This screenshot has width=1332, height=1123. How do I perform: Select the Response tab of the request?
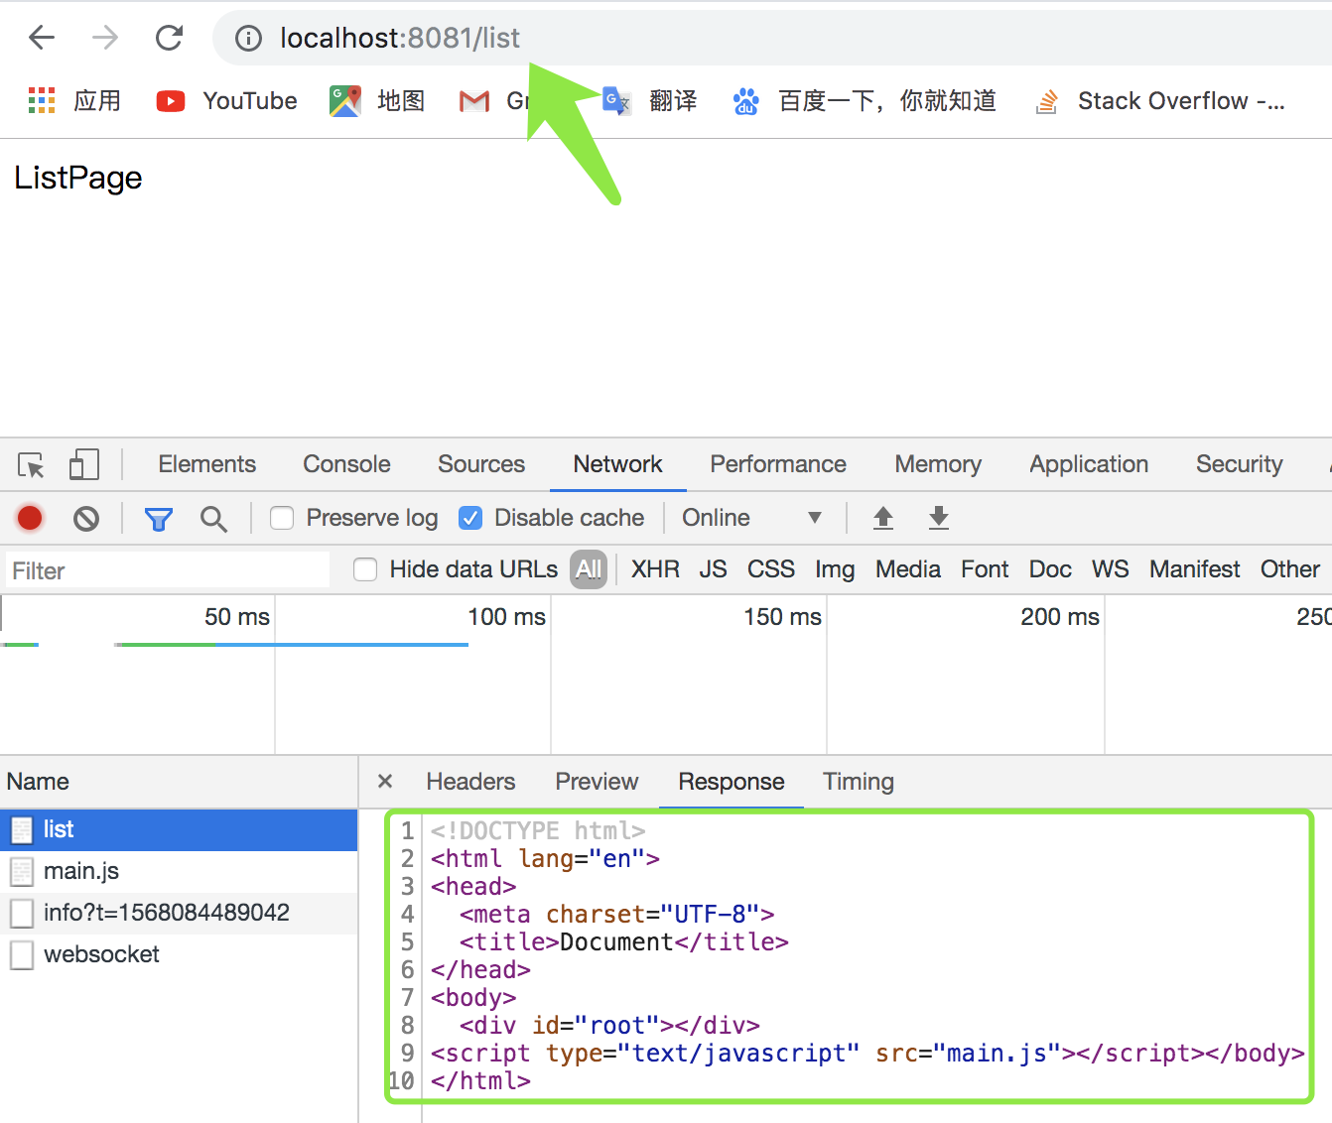(732, 782)
